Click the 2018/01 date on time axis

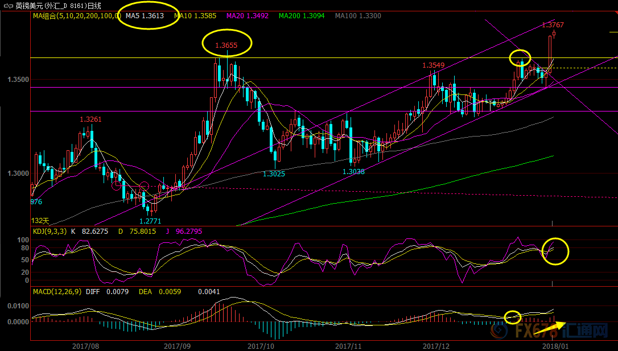pos(556,345)
